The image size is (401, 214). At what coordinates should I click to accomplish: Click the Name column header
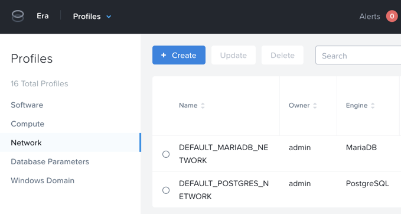tap(188, 105)
